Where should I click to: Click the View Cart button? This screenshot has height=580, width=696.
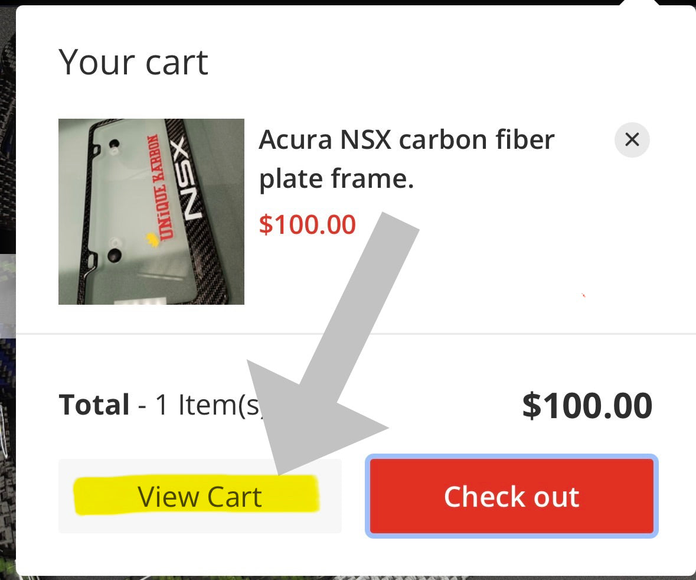[x=200, y=496]
